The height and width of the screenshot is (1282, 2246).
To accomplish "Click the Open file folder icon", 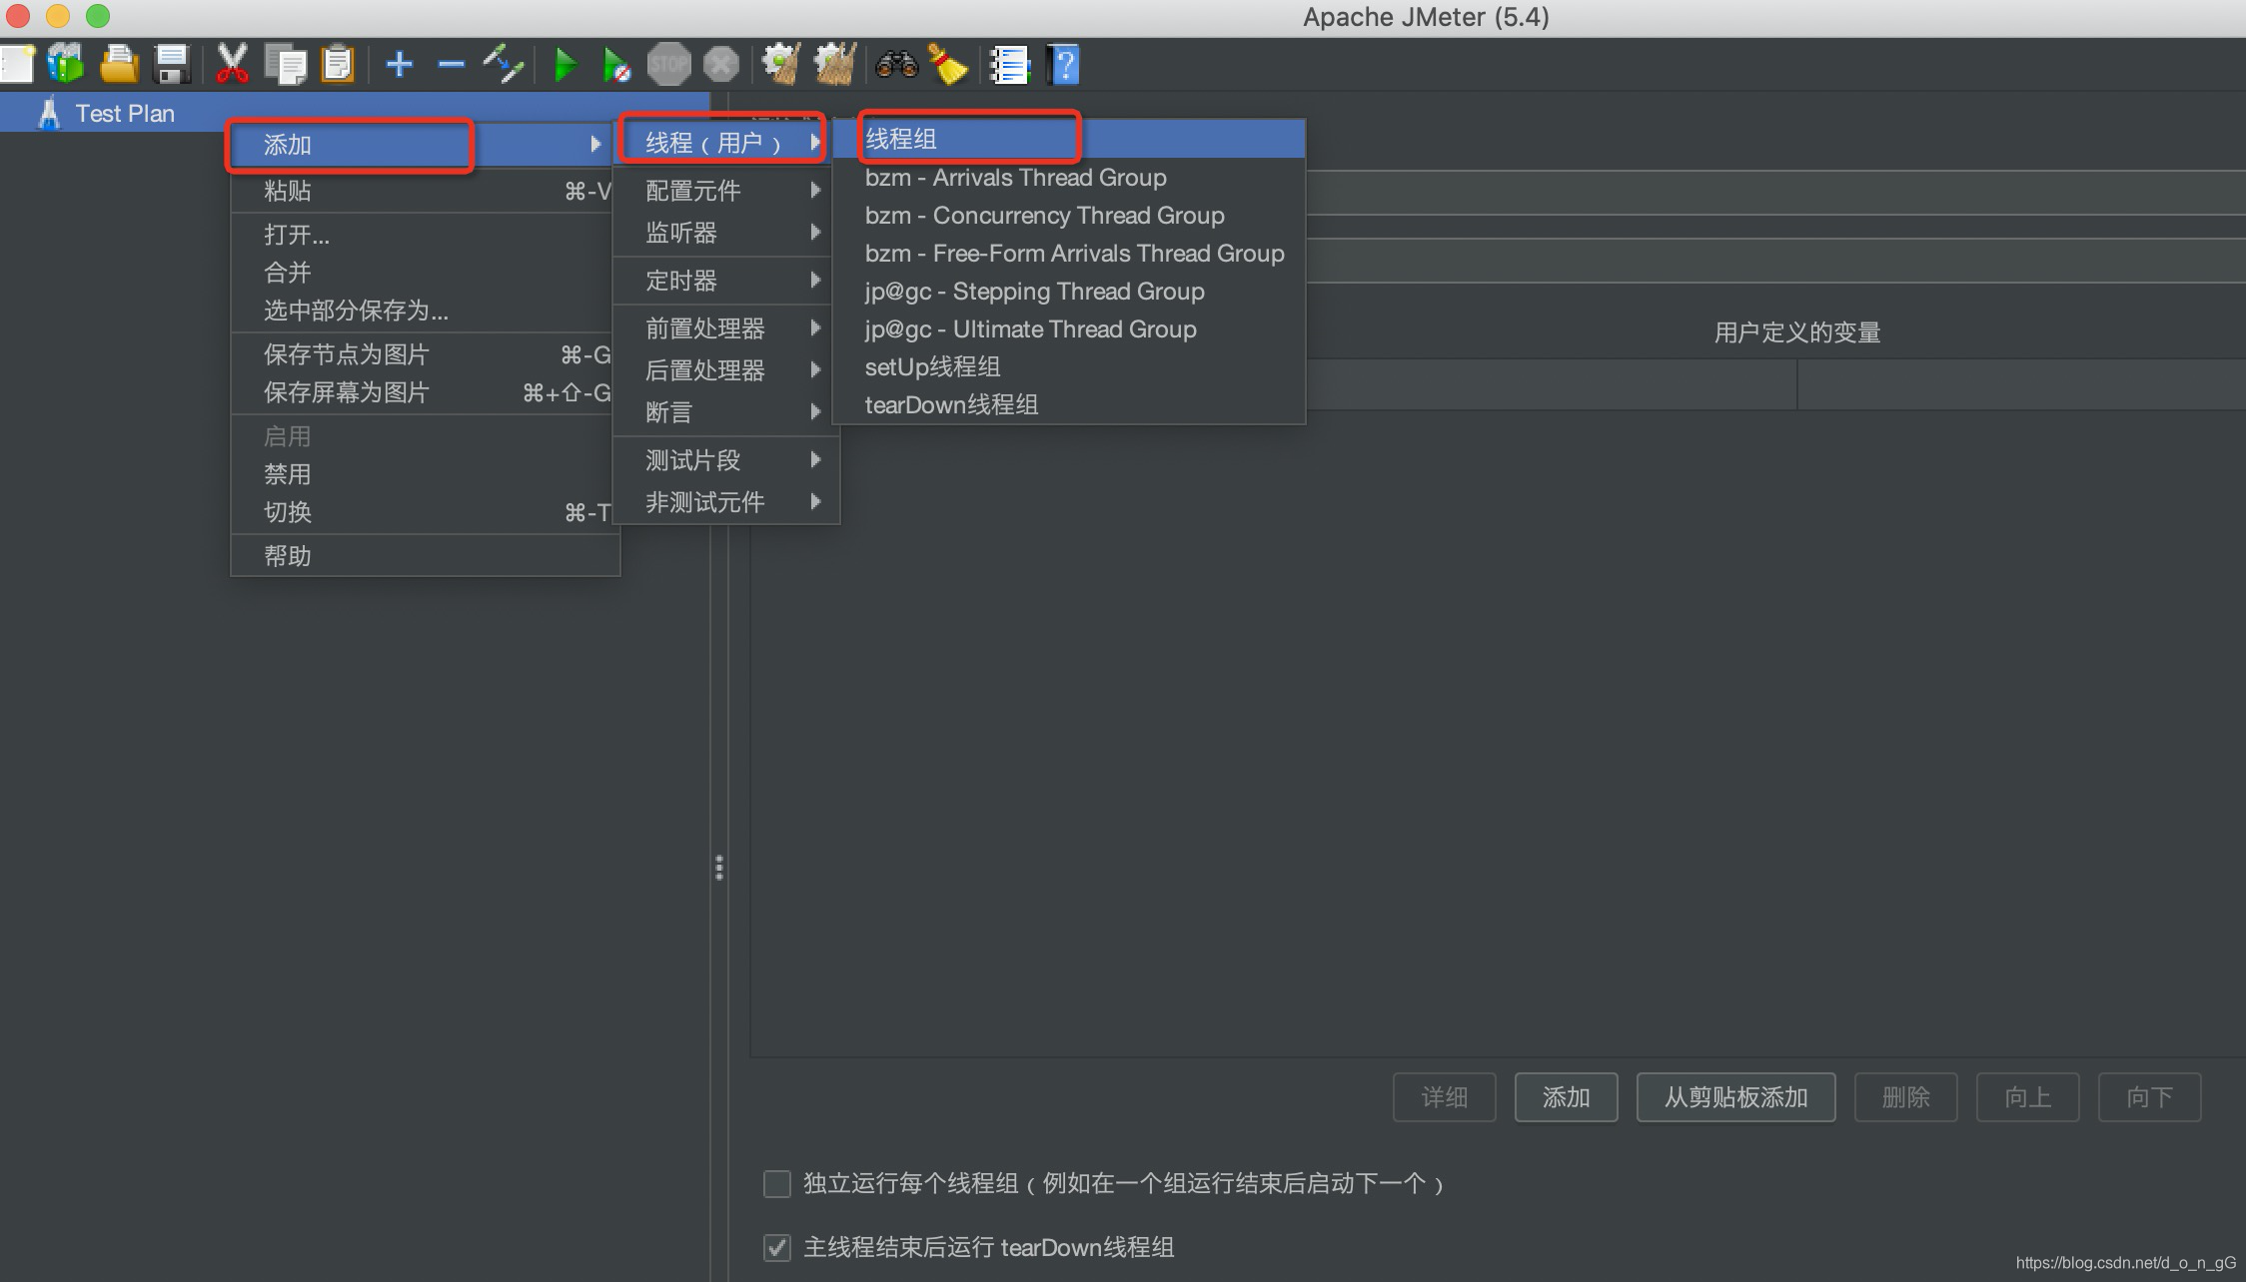I will coord(119,65).
